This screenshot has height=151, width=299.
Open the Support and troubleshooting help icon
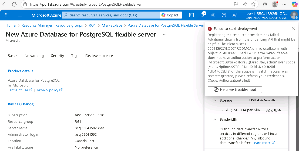224,15
